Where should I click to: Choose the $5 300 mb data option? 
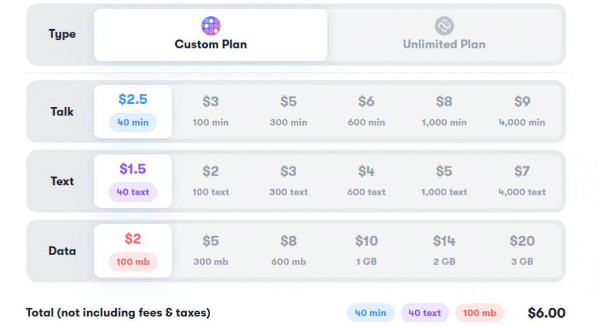211,251
